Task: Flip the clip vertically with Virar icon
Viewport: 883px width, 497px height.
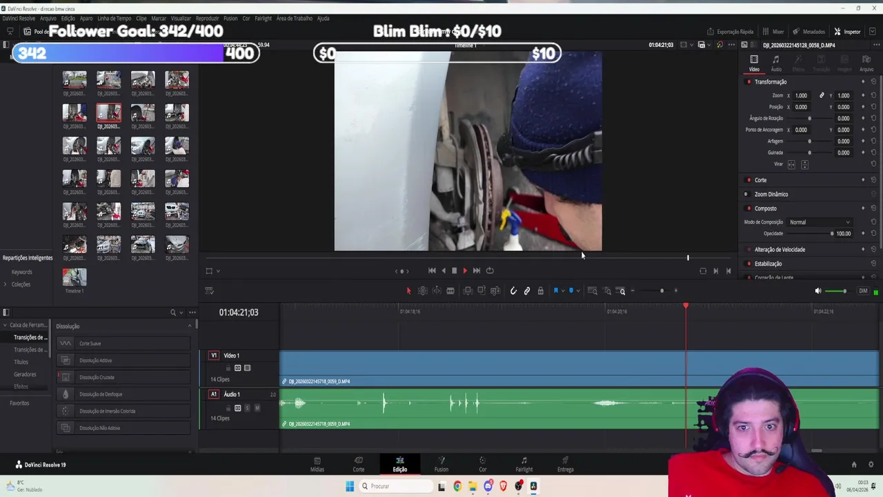Action: point(804,164)
